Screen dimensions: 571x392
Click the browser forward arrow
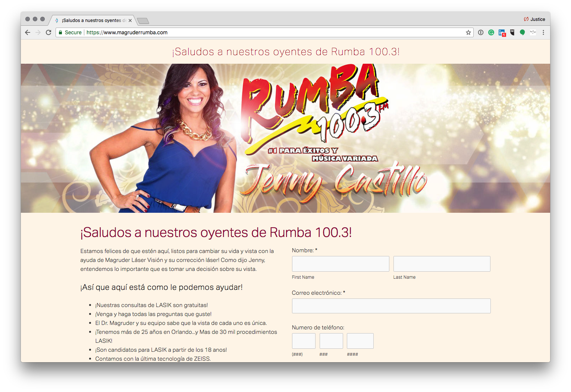pos(38,32)
